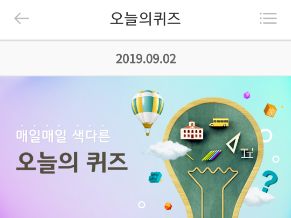The width and height of the screenshot is (291, 218).
Task: Tap the white cloud beside the balloon
Action: (167, 150)
